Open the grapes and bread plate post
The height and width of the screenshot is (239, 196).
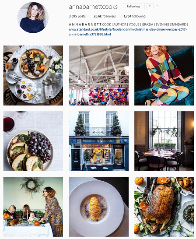point(33,141)
